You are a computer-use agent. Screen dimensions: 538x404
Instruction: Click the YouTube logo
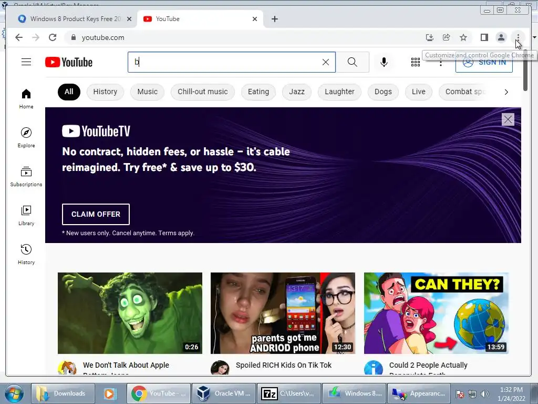(69, 62)
